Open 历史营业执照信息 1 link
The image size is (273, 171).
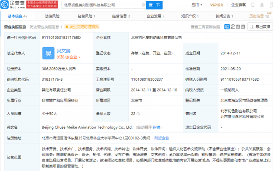46,27
